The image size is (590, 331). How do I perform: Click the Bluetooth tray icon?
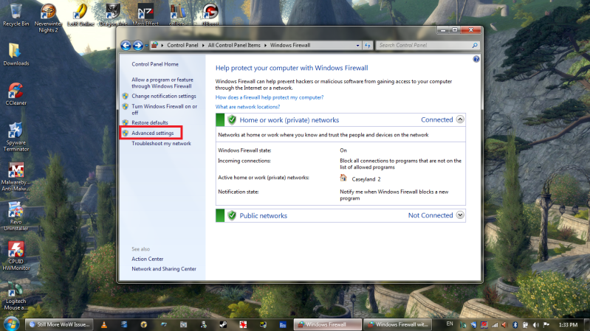(515, 324)
